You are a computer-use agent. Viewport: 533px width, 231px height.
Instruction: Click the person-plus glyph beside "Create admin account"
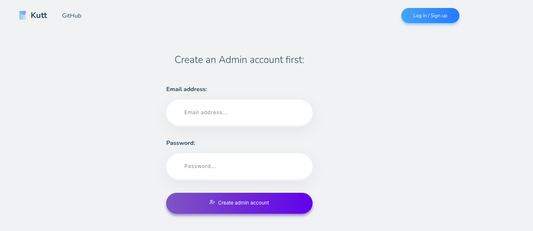click(212, 202)
